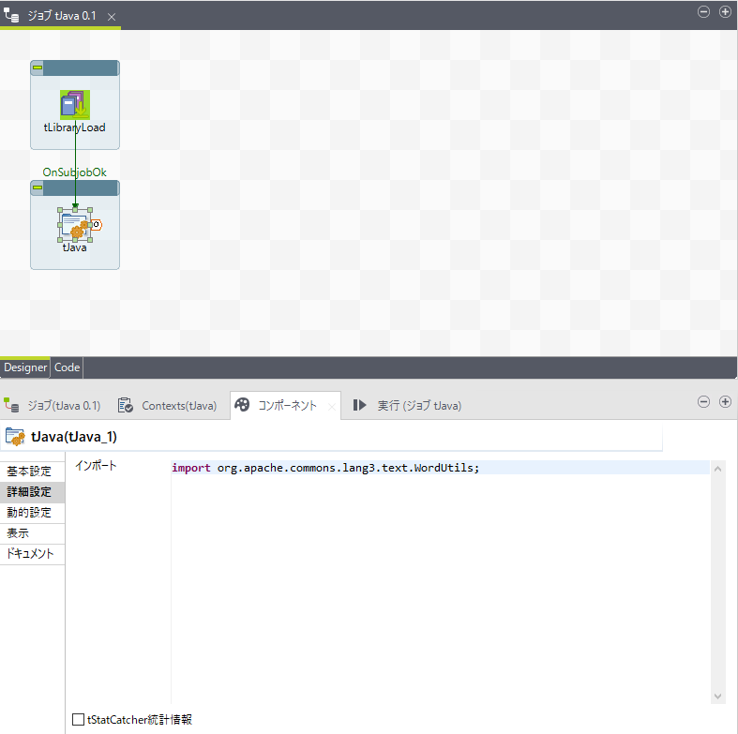The height and width of the screenshot is (734, 738).
Task: Click the OnSubjobOk connection label
Action: tap(75, 172)
